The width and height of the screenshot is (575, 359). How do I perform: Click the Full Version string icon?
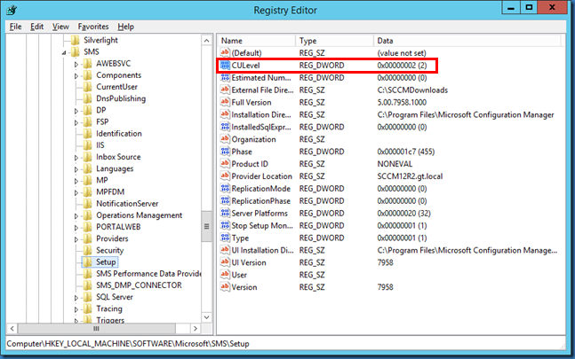[x=225, y=102]
